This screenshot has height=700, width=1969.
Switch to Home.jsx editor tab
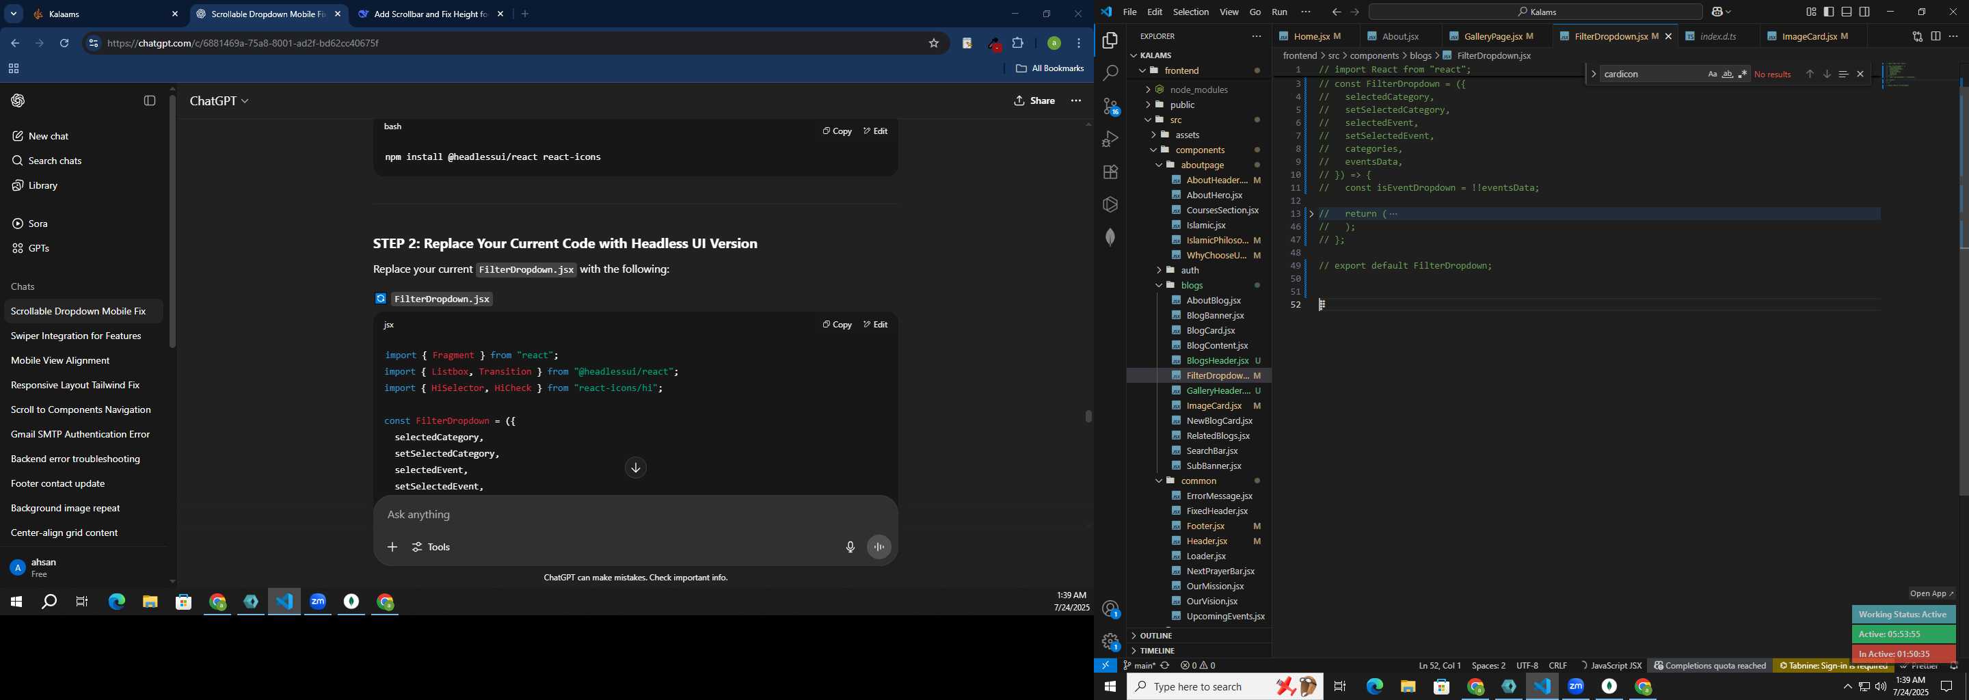click(x=1312, y=36)
